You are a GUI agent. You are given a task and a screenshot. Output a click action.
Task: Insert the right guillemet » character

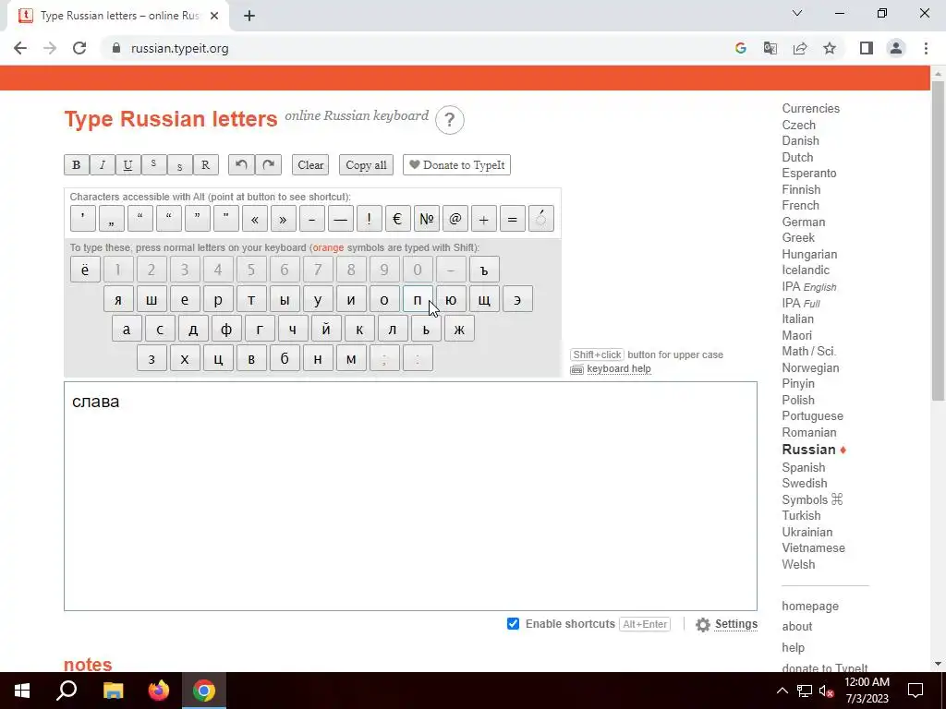(283, 219)
